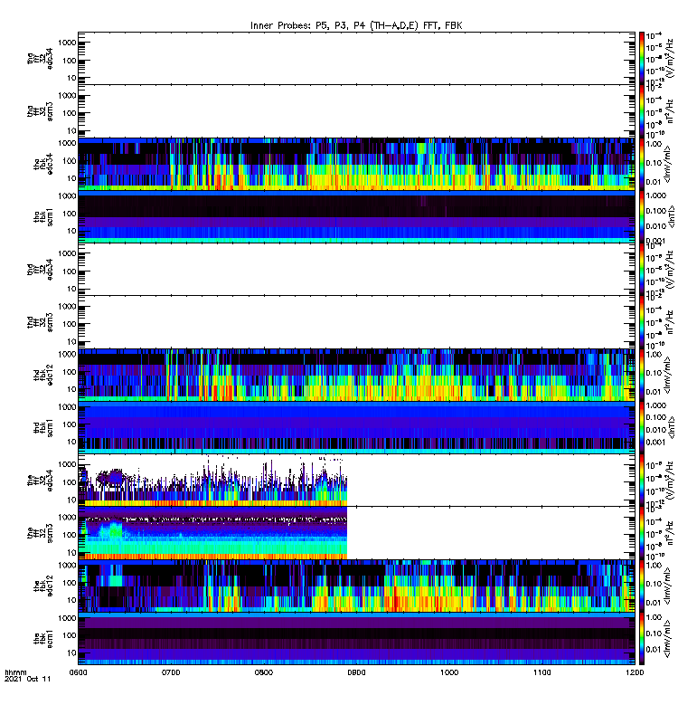Click the 10 frequency tick of the fbk edc12
This screenshot has height=724, width=678.
point(71,600)
